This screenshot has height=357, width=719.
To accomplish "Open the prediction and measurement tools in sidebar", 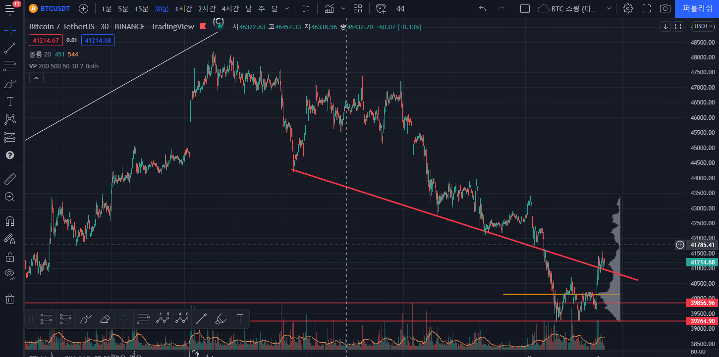I will (x=10, y=137).
